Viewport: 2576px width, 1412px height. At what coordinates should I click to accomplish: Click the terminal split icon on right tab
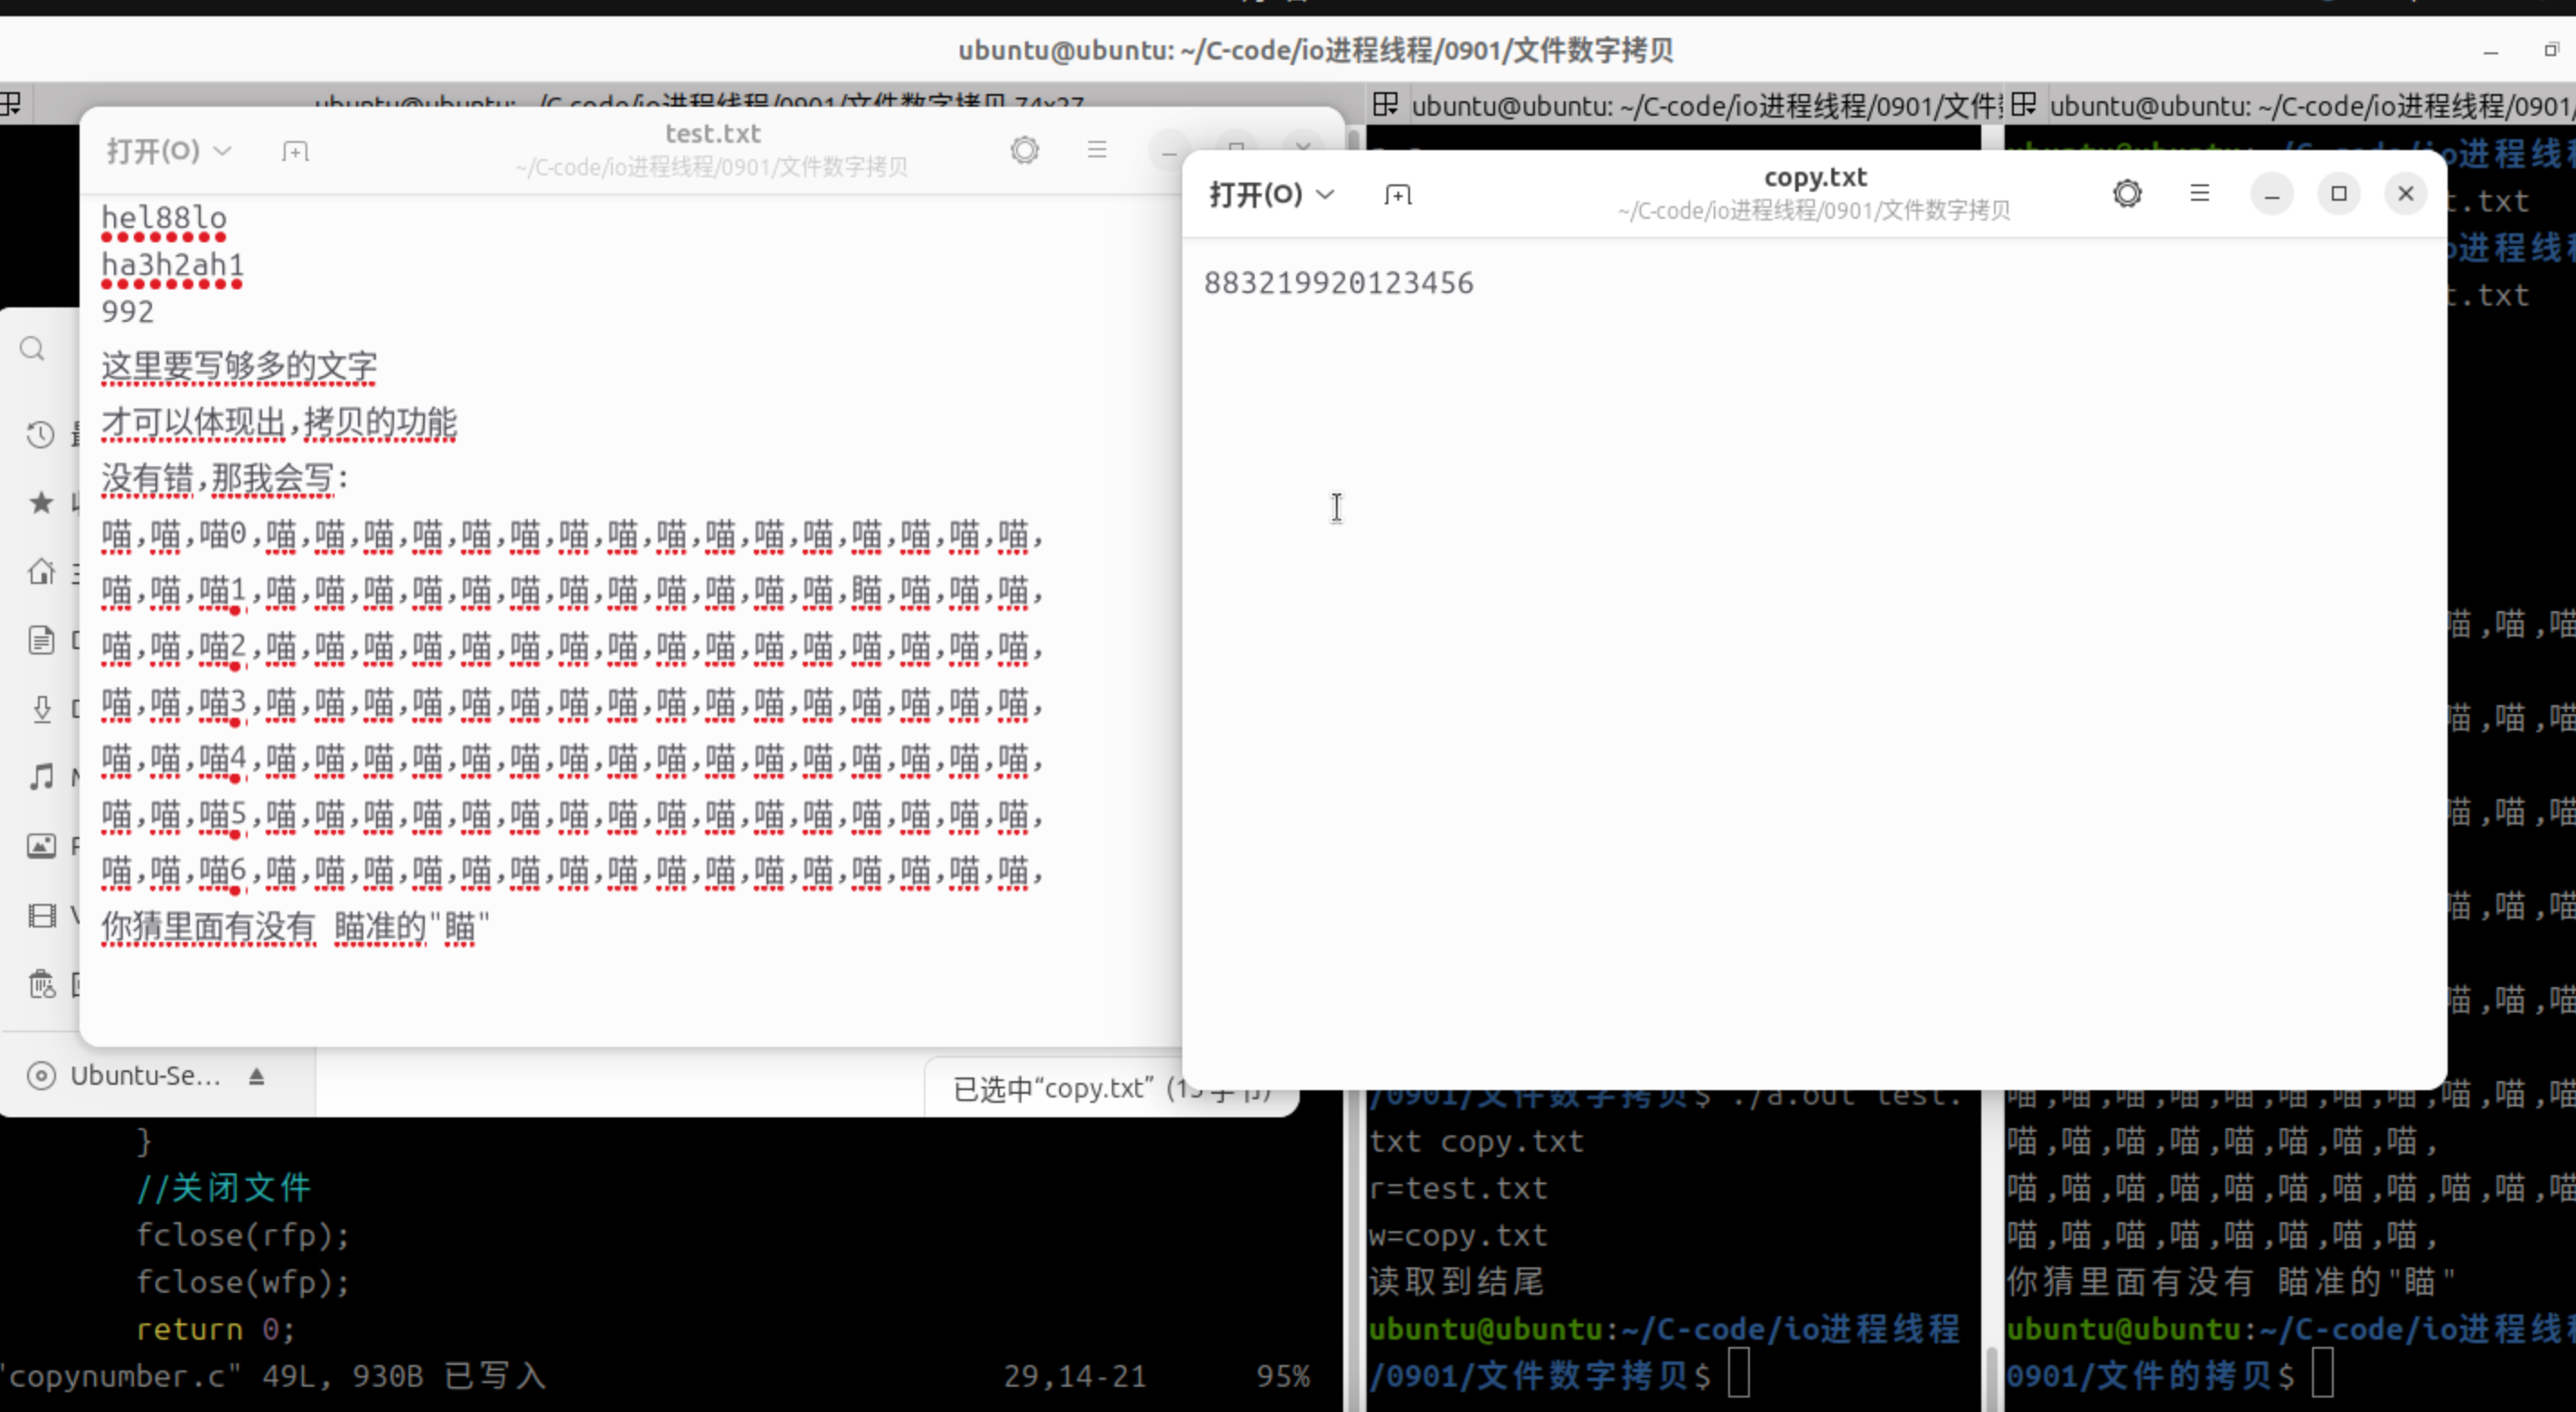2024,104
